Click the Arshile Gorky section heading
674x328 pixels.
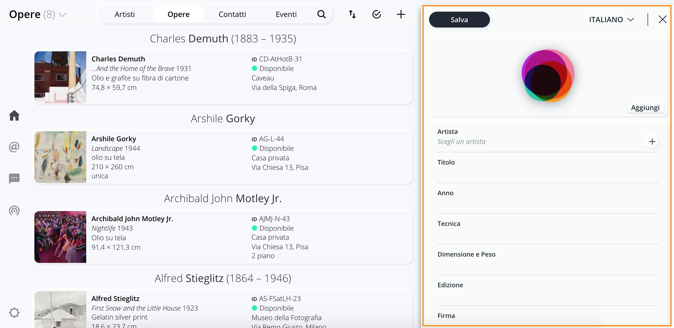click(x=223, y=119)
